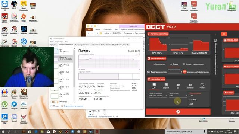Viewport: 239px width, 134px height.
Task: Select the 3D test icon
Action: (178, 86)
